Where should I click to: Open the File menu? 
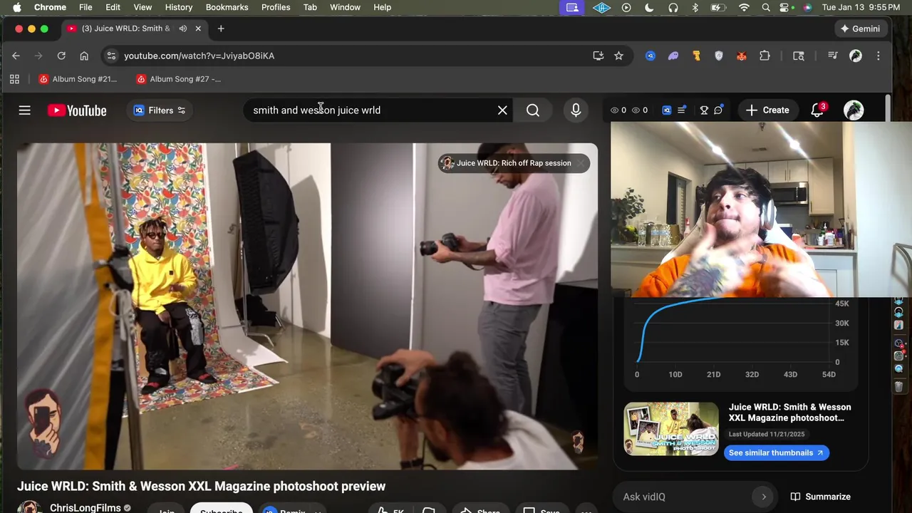[x=85, y=7]
